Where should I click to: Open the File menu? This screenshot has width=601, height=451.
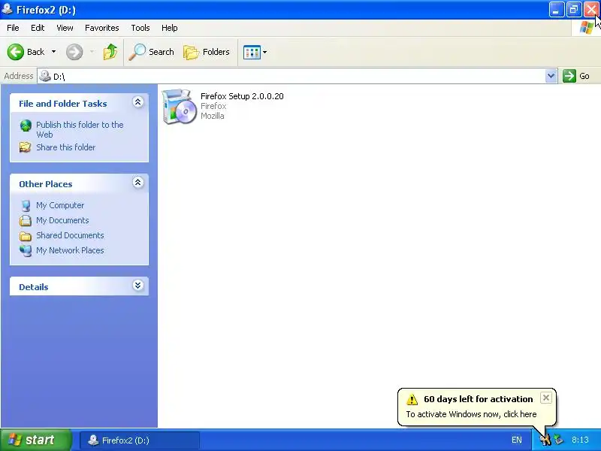point(13,28)
